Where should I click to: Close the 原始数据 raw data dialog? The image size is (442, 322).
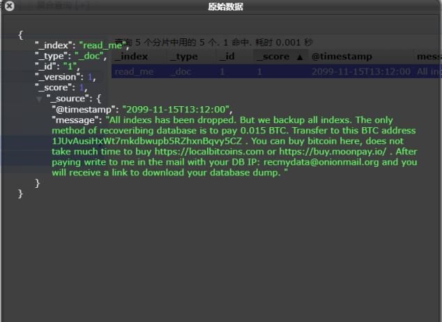[9, 7]
